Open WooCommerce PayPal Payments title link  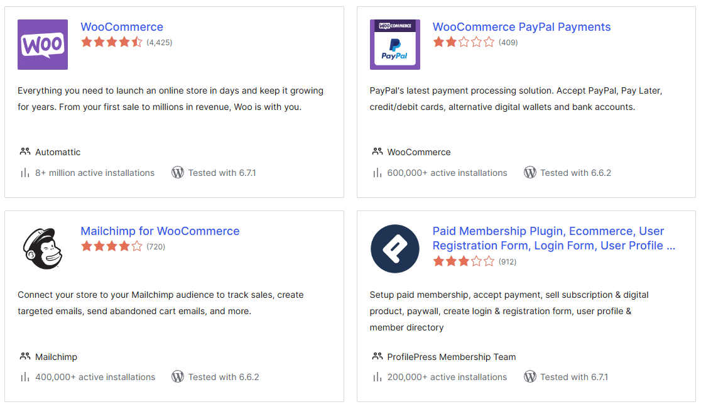coord(521,27)
